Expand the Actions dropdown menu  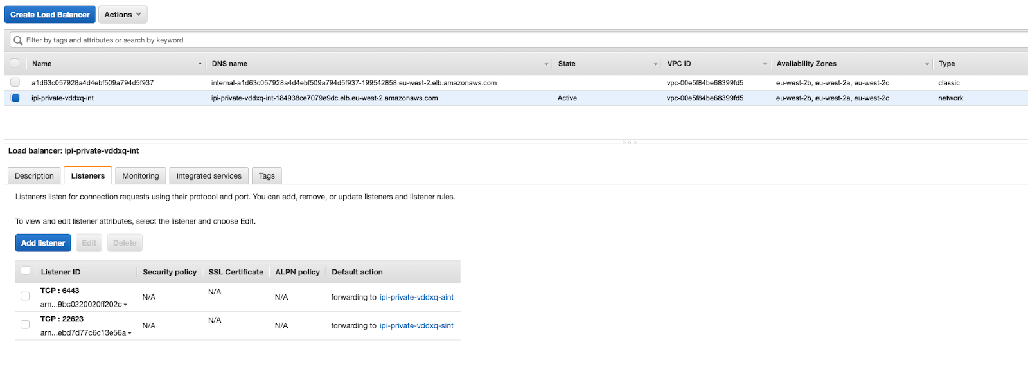[123, 15]
